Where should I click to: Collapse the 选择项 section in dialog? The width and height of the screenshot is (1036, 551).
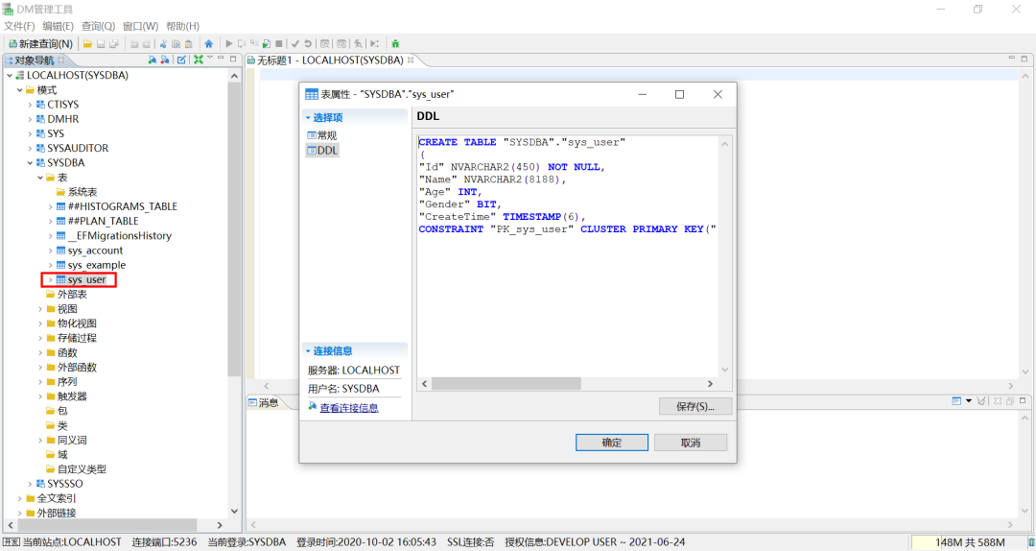pos(308,118)
